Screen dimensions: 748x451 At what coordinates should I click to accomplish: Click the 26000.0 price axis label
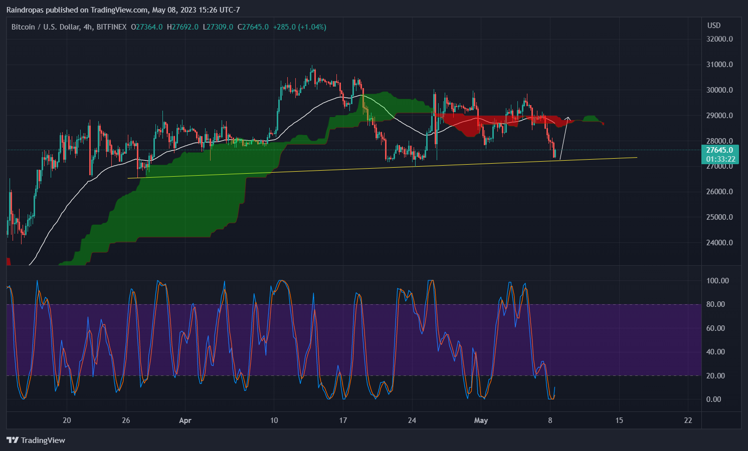719,192
